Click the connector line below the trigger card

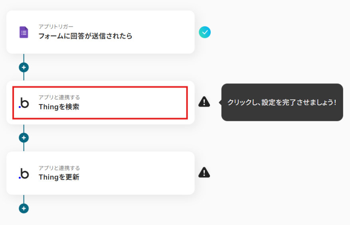[x=24, y=58]
